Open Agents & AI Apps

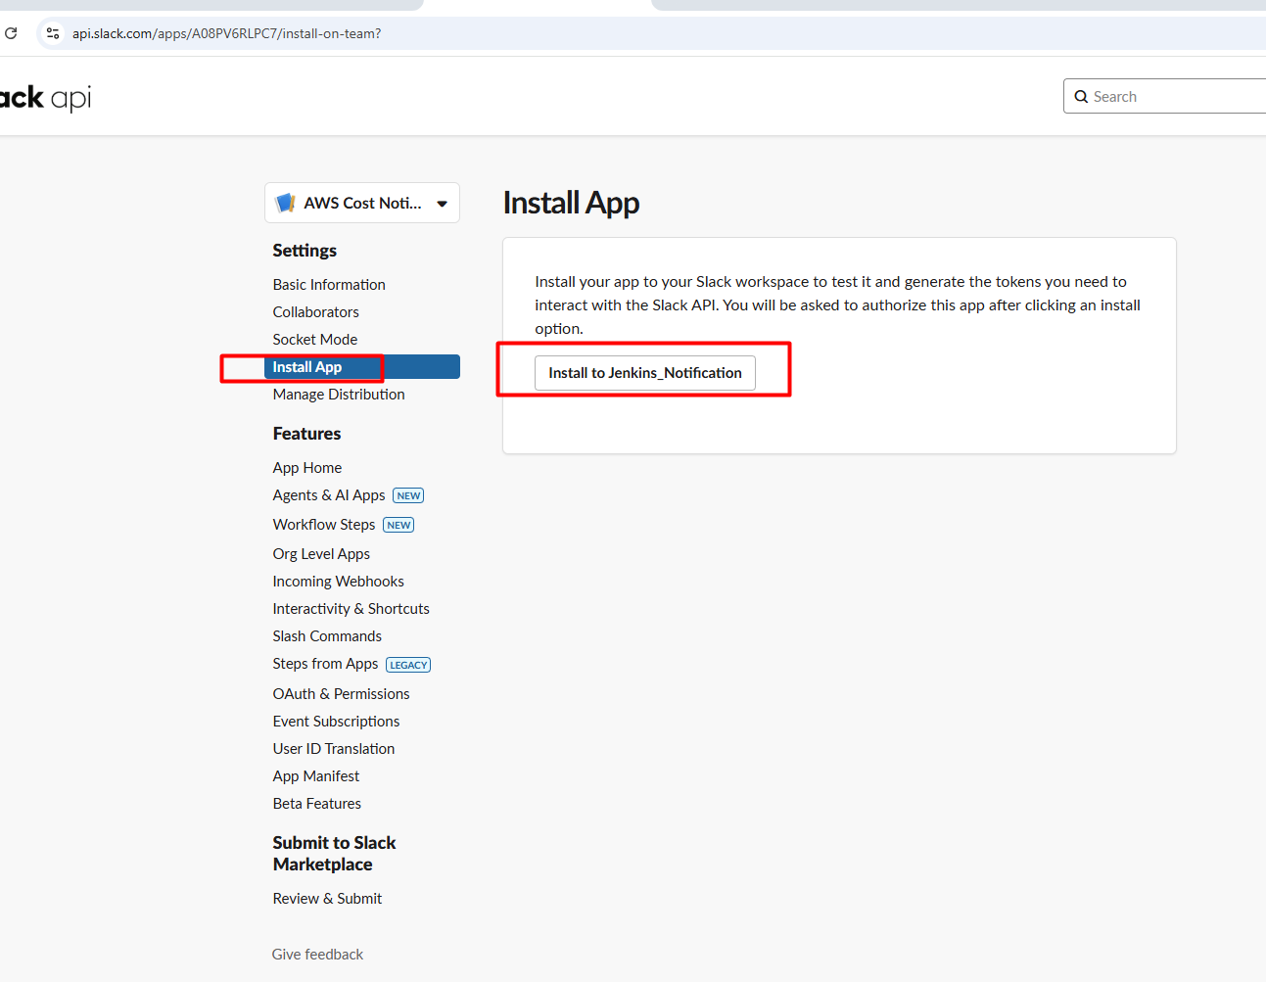329,495
